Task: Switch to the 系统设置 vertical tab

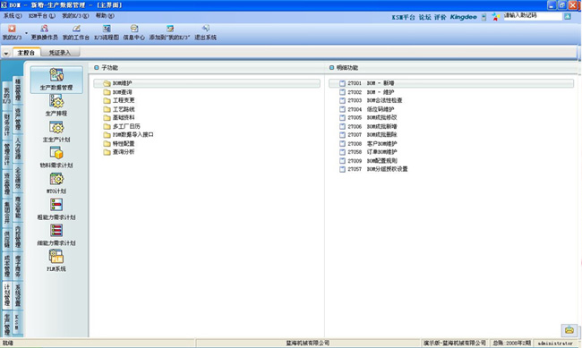Action: (18, 295)
